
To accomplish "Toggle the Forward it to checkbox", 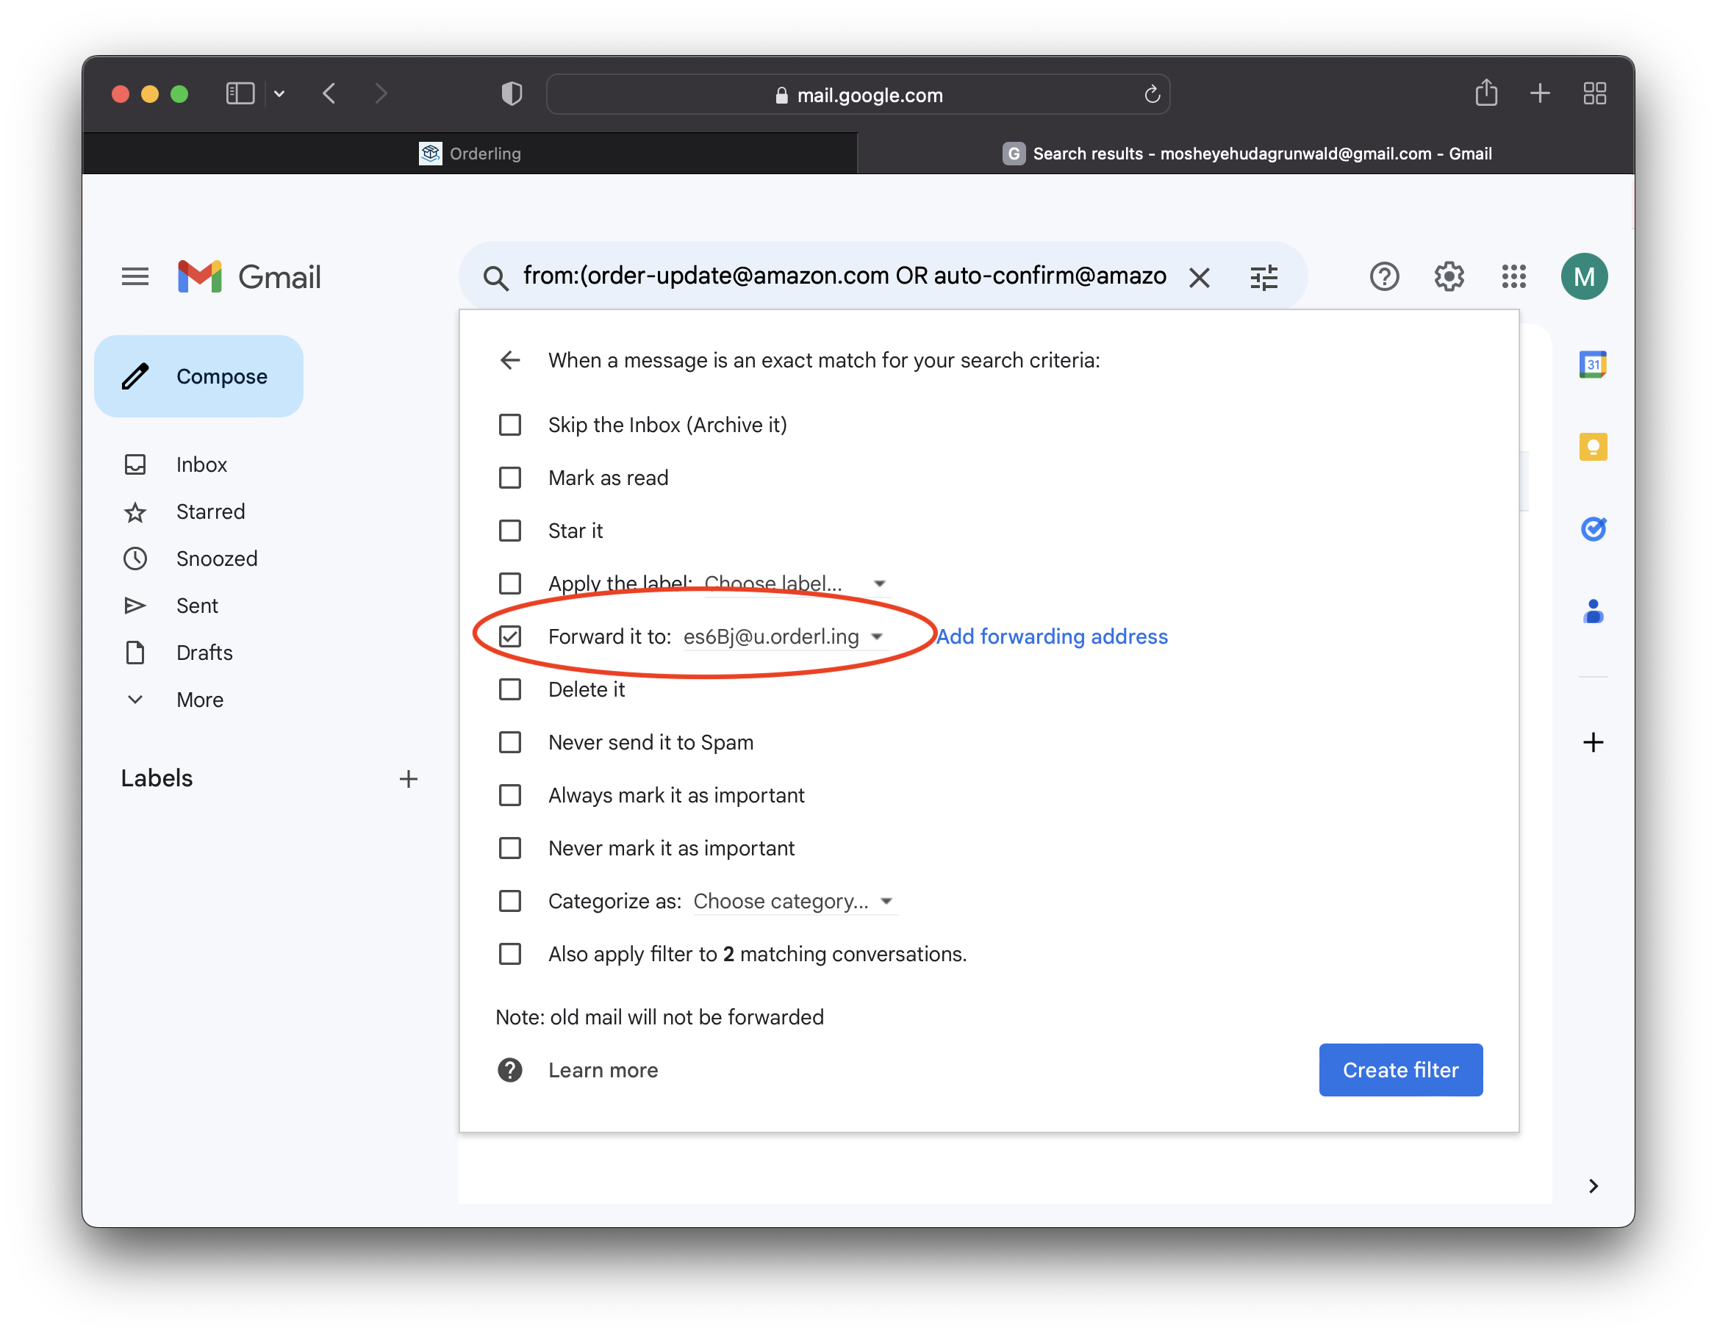I will click(509, 636).
